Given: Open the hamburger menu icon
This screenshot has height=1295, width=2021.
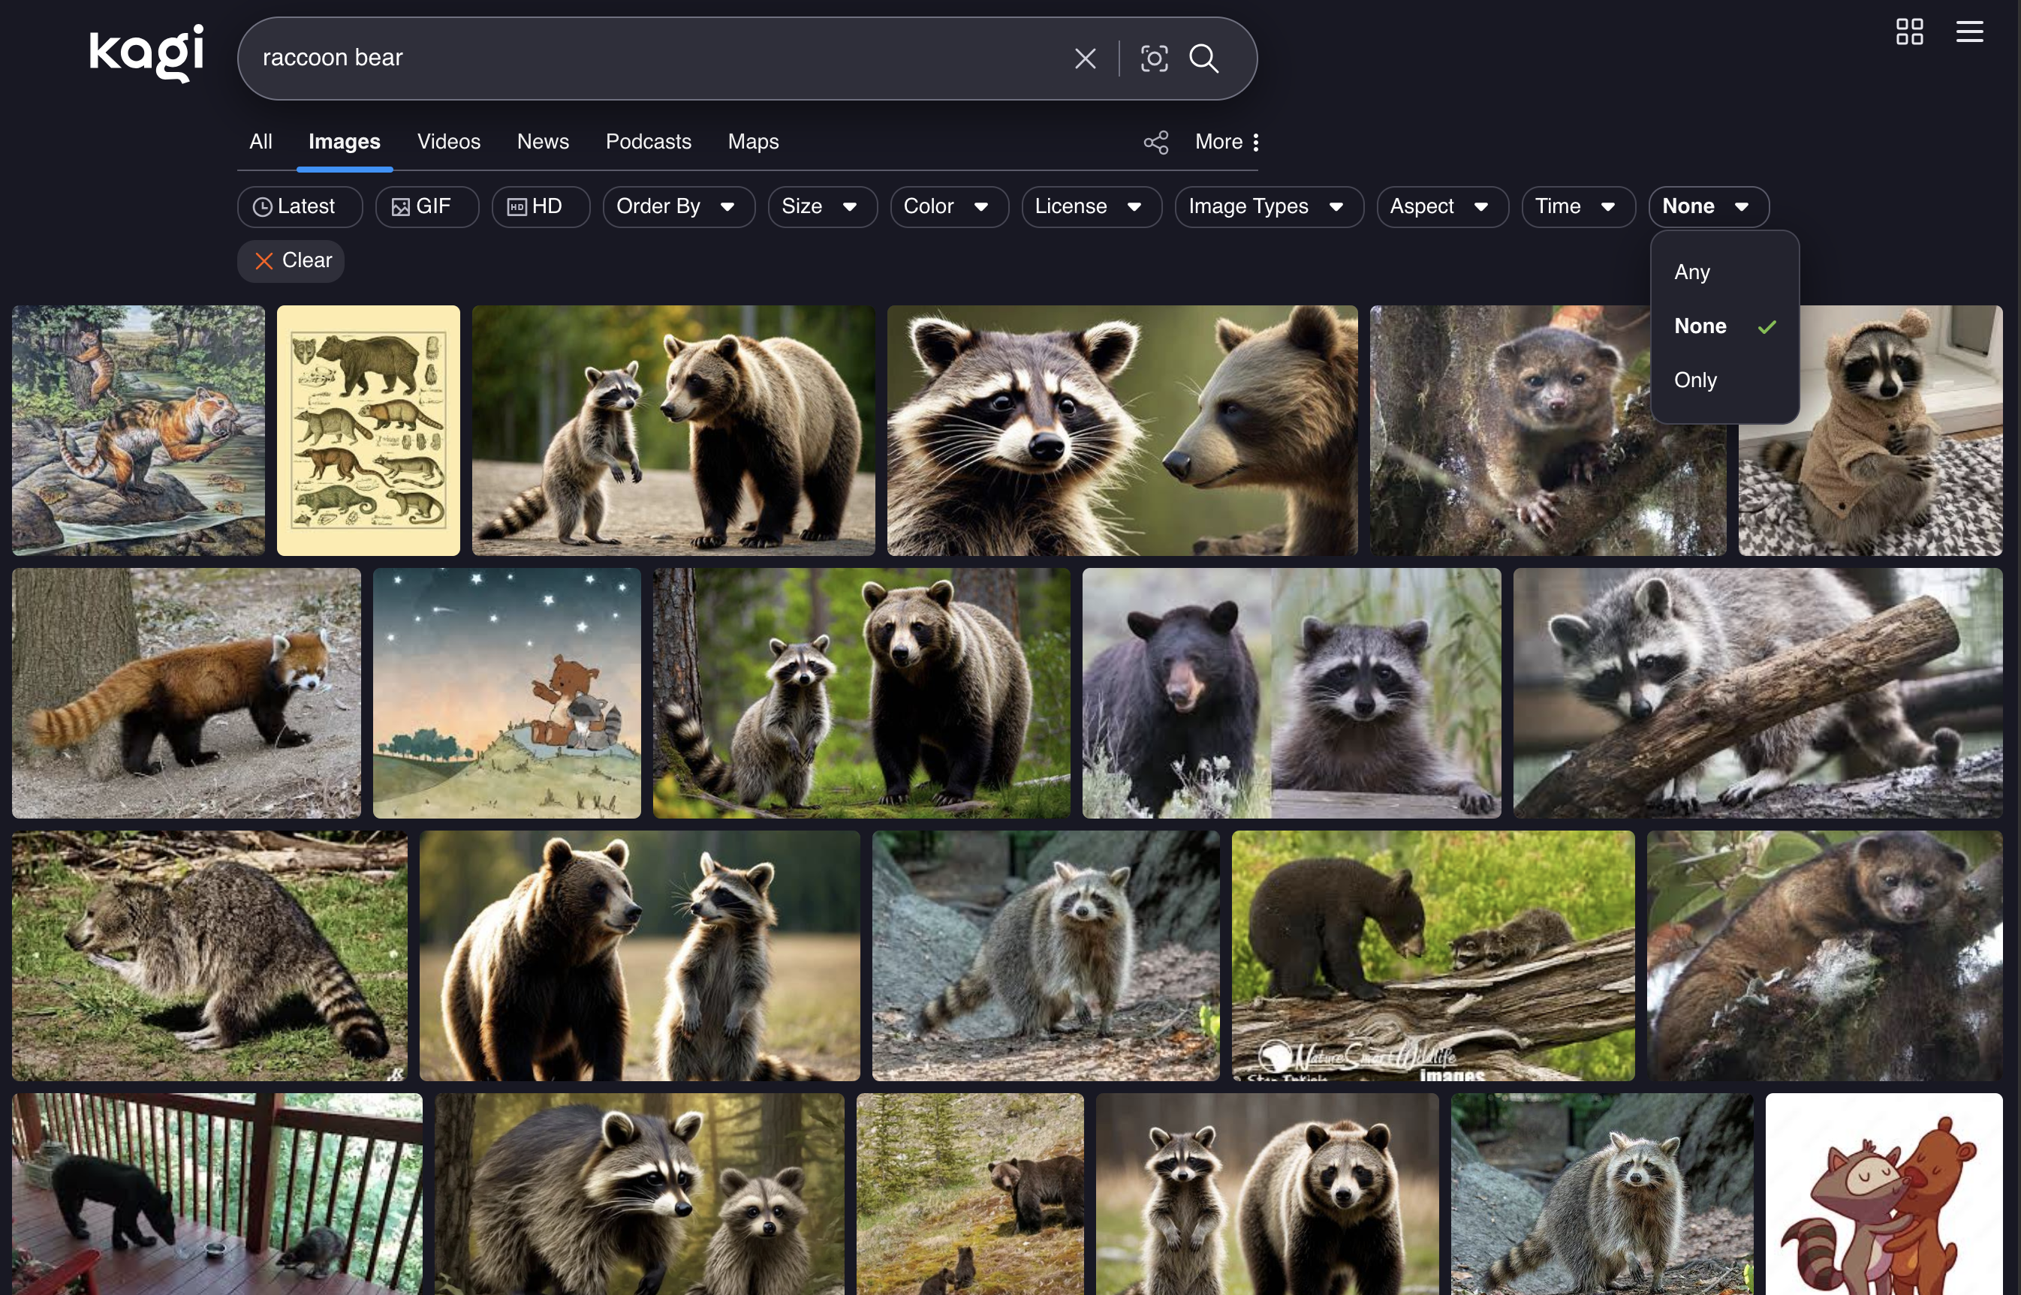Looking at the screenshot, I should coord(1969,32).
